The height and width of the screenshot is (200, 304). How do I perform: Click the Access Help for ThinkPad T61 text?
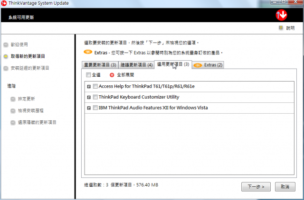147,86
